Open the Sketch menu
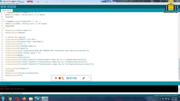Screen dimensions: 180x101 [9, 4]
